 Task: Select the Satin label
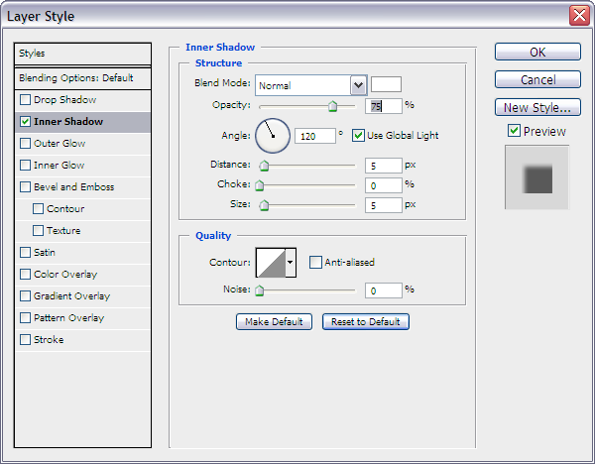[45, 252]
